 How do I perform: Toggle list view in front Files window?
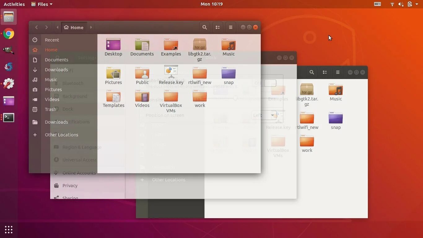(218, 27)
